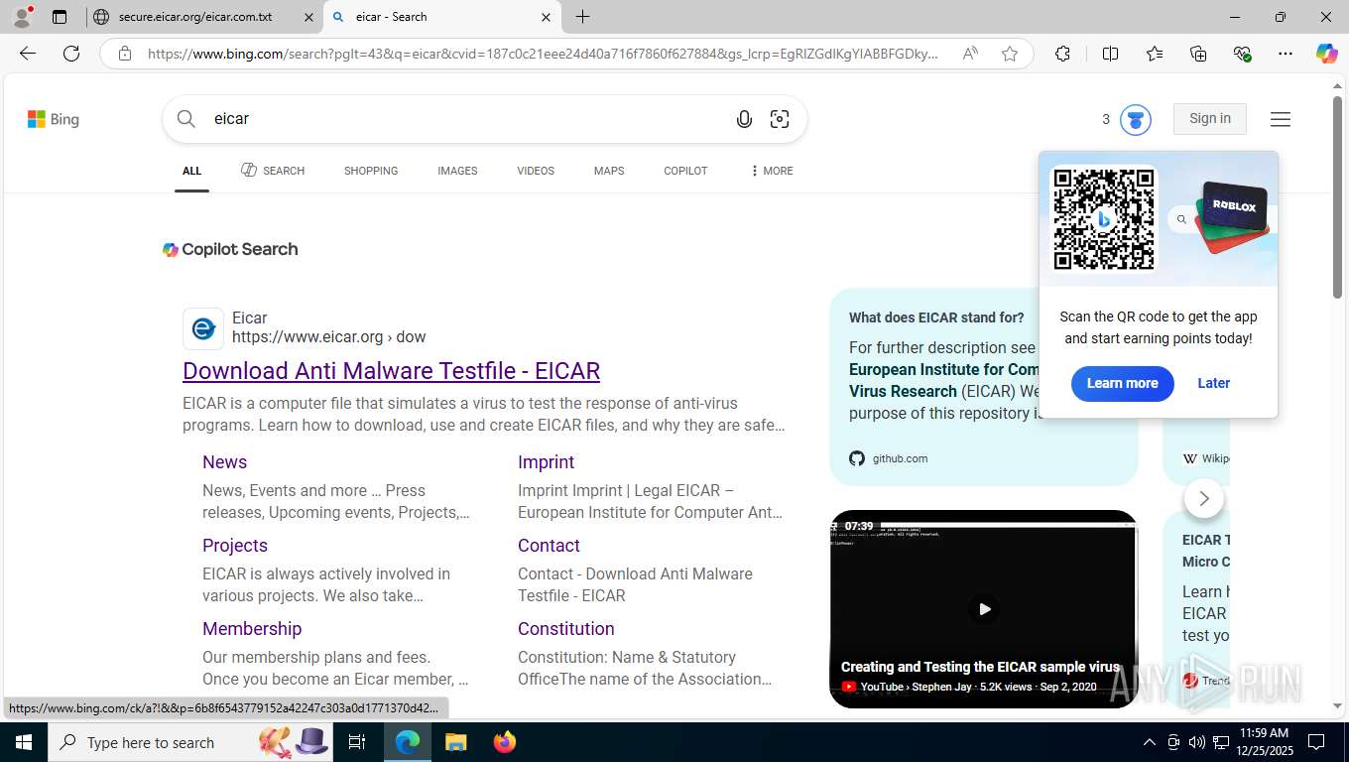Image resolution: width=1349 pixels, height=762 pixels.
Task: Click the Bing logo
Action: click(x=54, y=119)
